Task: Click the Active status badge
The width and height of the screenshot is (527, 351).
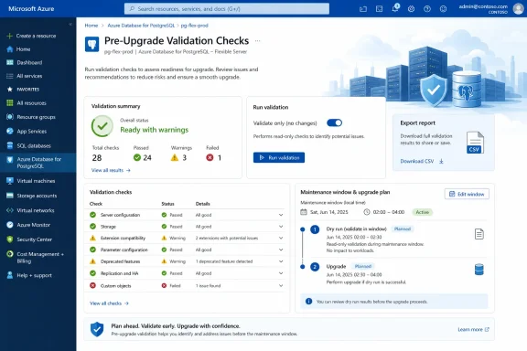Action: coord(423,212)
